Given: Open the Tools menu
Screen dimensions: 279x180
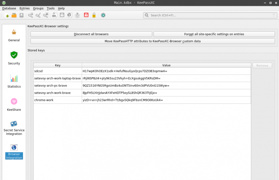Looking at the screenshot, I should coord(50,8).
